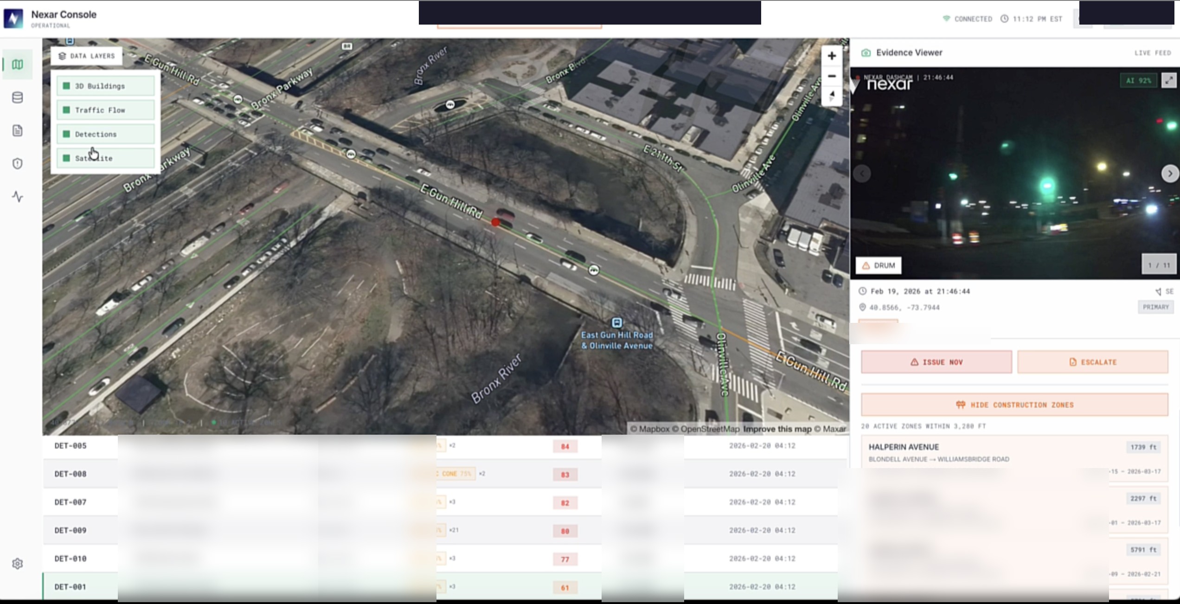The height and width of the screenshot is (604, 1180).
Task: Open the activity pulse sidebar icon
Action: tap(18, 197)
